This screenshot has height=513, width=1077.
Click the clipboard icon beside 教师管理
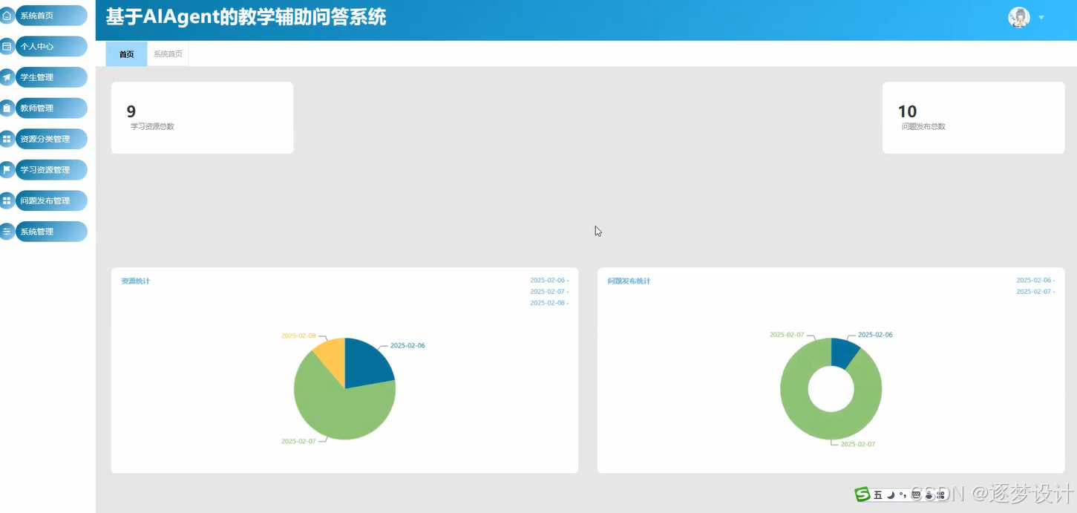(7, 108)
